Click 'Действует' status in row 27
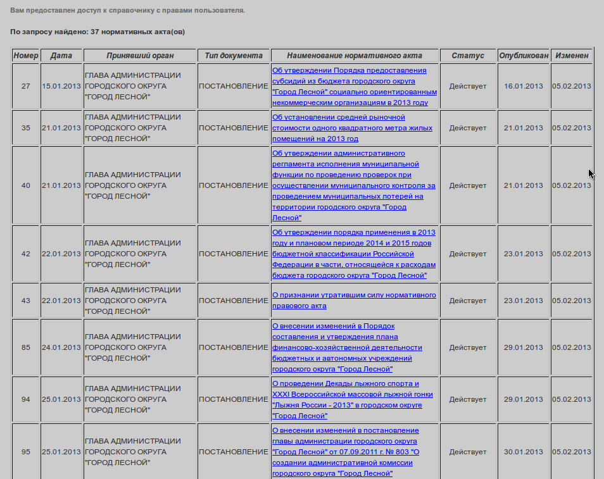Image resolution: width=604 pixels, height=479 pixels. pos(468,86)
